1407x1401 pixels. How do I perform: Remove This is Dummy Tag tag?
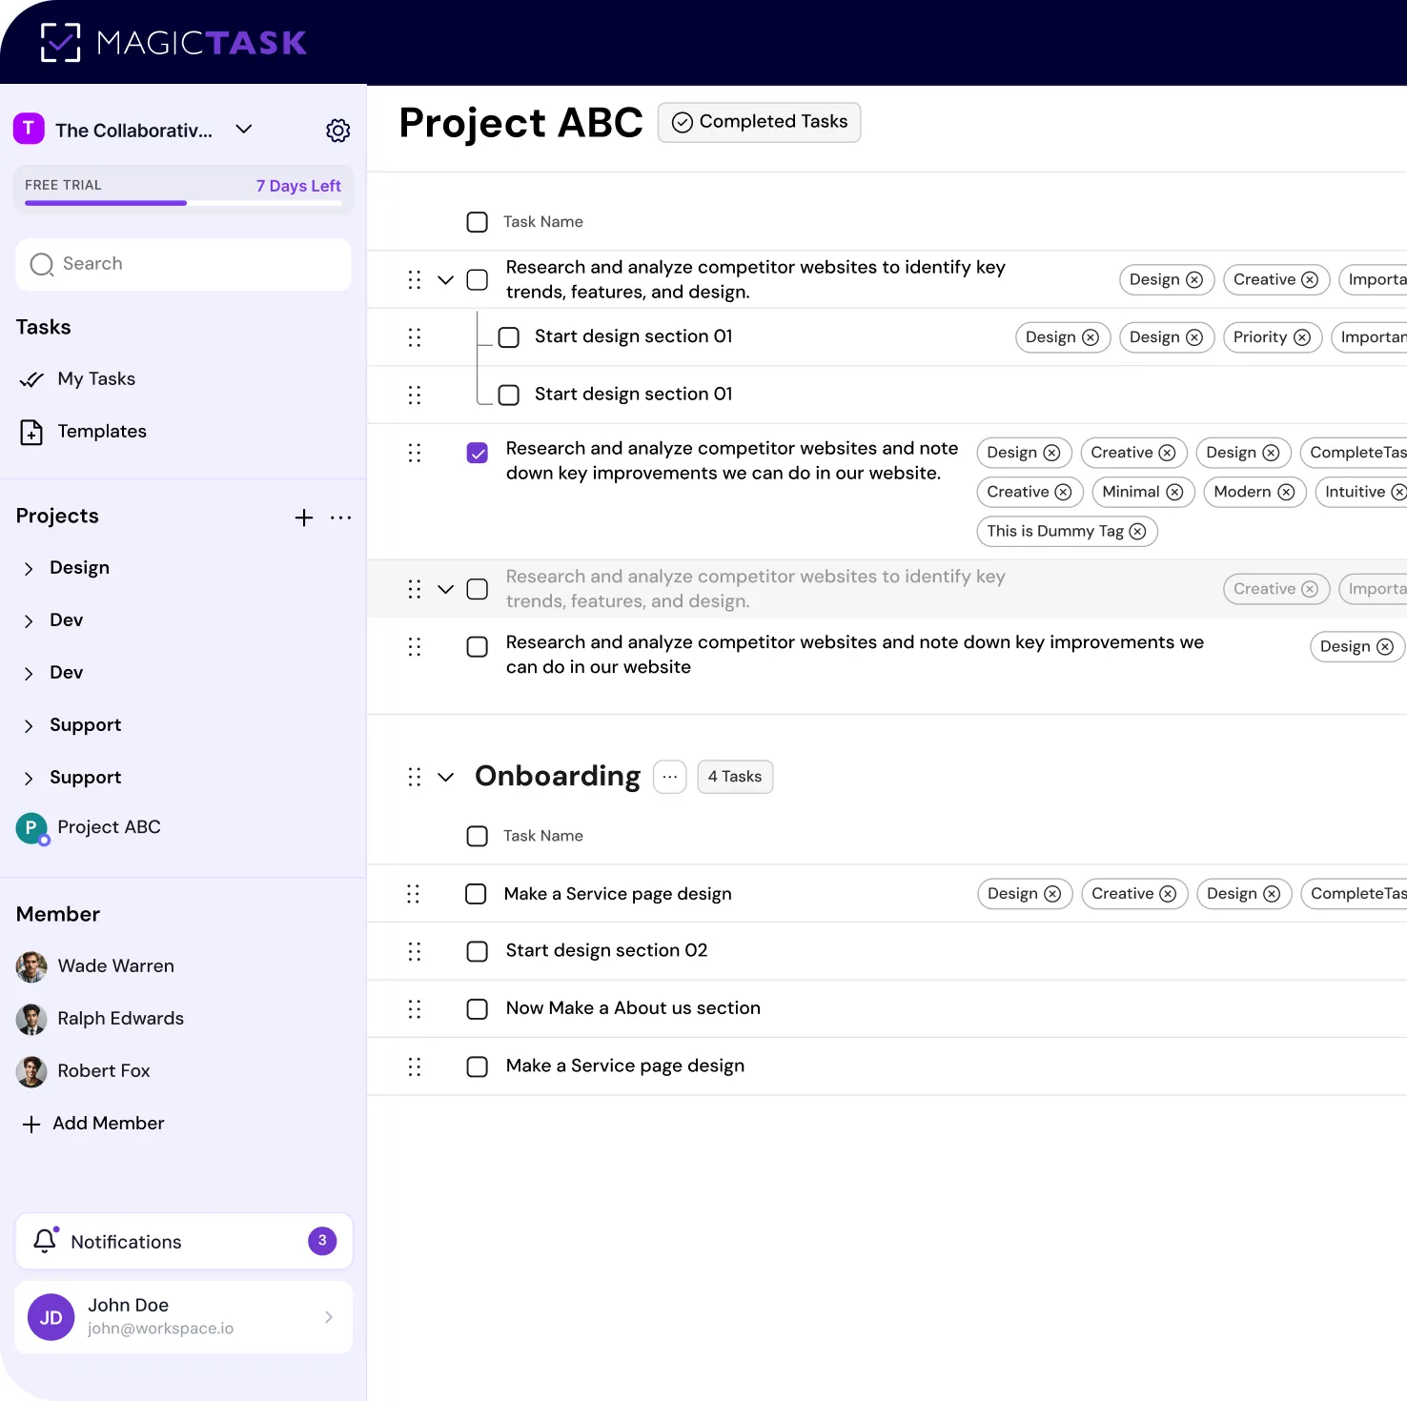(x=1137, y=532)
